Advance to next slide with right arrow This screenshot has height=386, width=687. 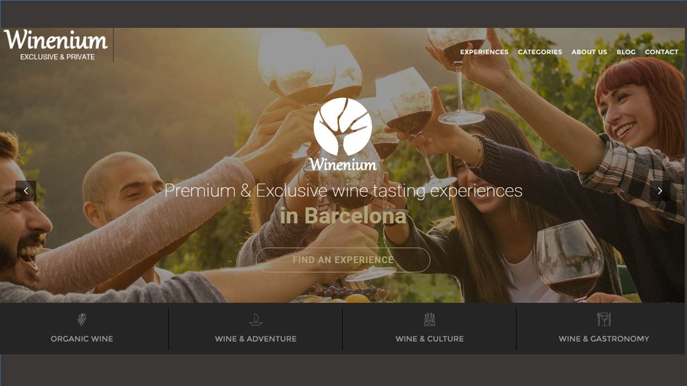tap(660, 191)
